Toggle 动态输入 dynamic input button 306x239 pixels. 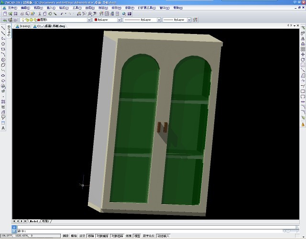[164, 236]
